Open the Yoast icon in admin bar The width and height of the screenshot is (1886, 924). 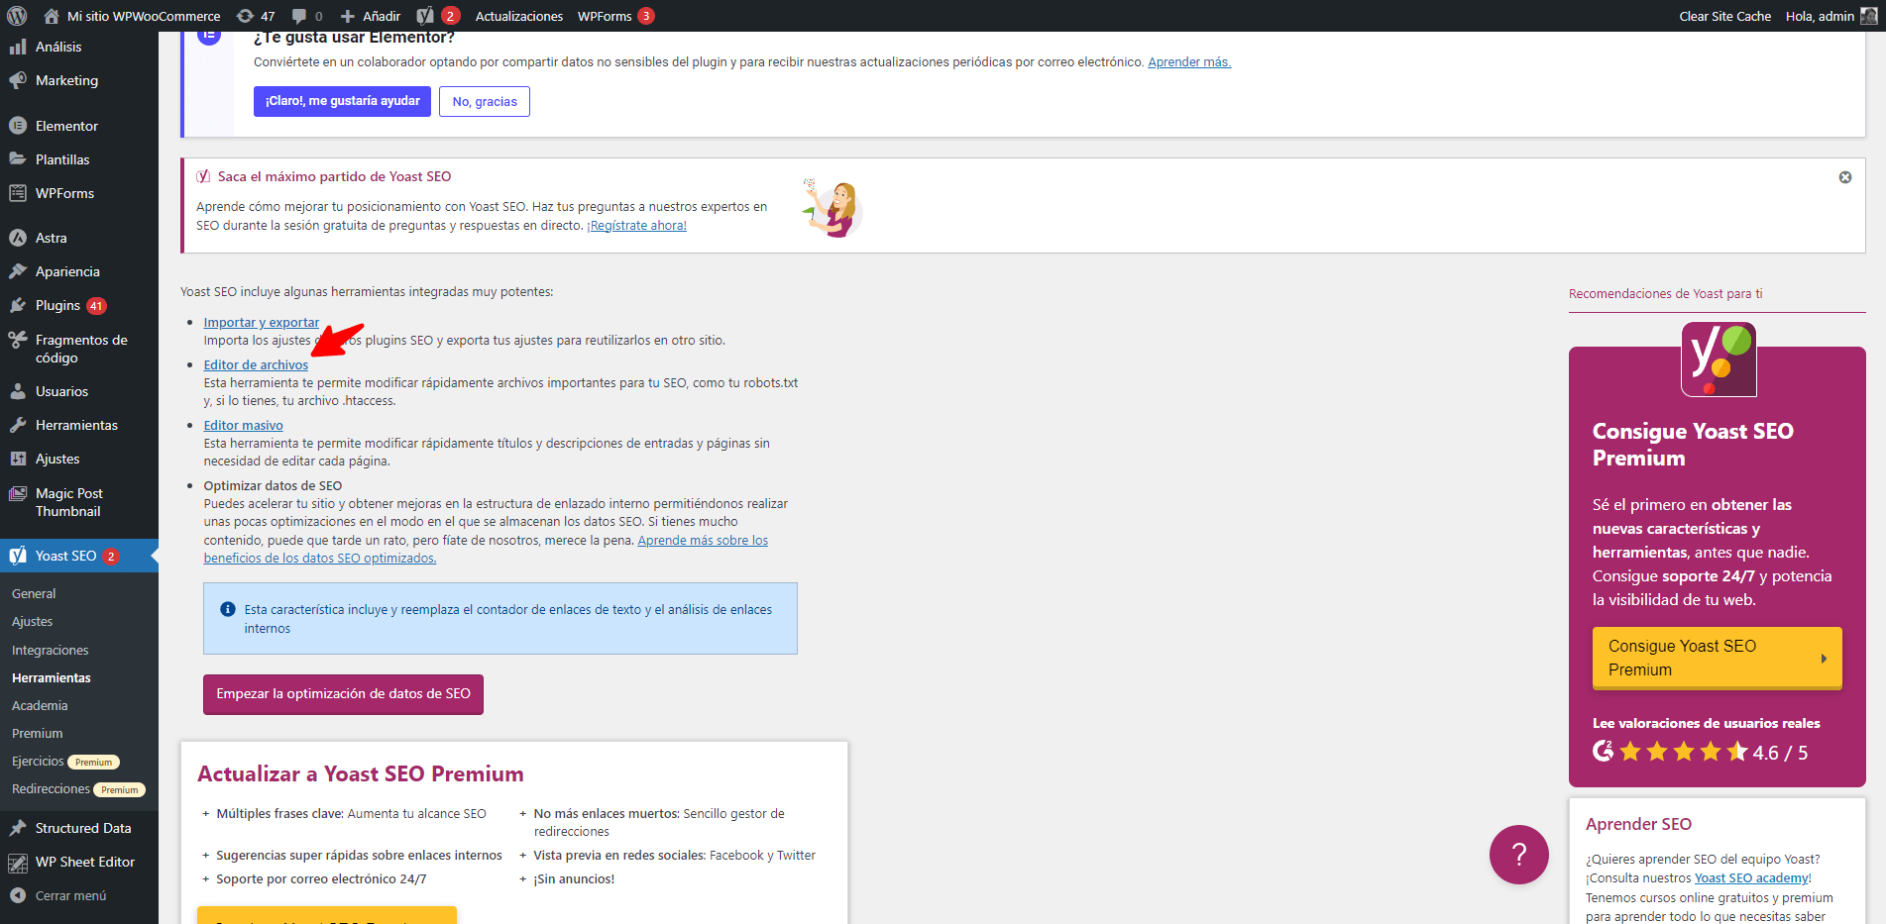pyautogui.click(x=425, y=16)
